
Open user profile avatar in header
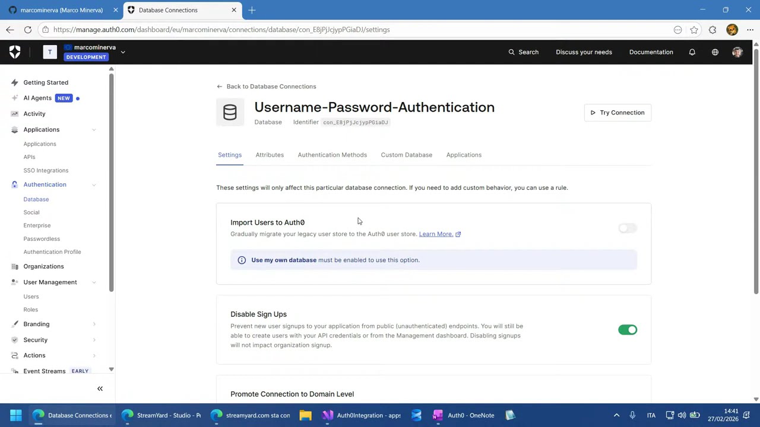coord(737,52)
